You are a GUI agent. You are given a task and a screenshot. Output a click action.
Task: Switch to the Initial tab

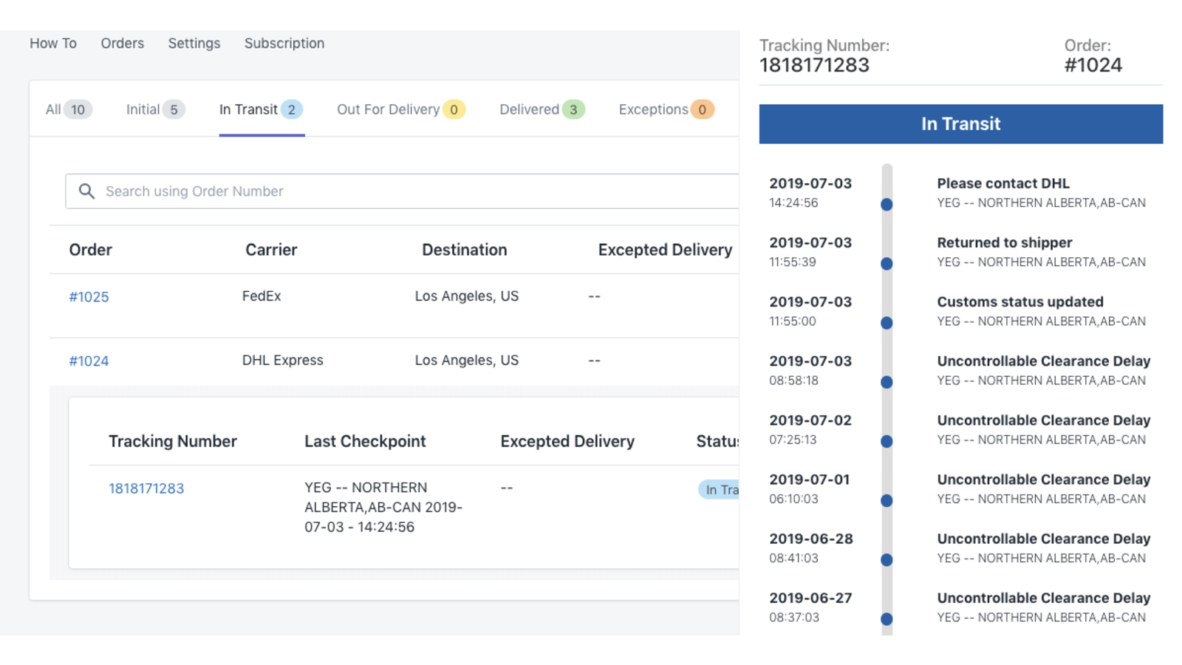point(155,109)
